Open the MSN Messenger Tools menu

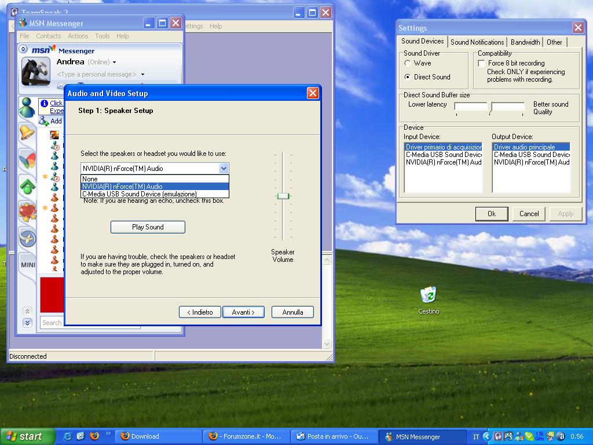pyautogui.click(x=102, y=36)
